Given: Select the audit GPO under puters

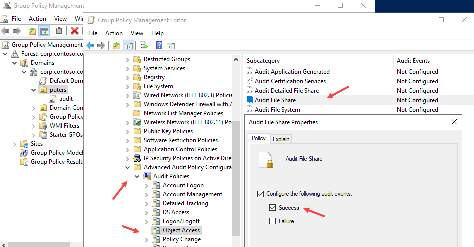Looking at the screenshot, I should (x=66, y=99).
